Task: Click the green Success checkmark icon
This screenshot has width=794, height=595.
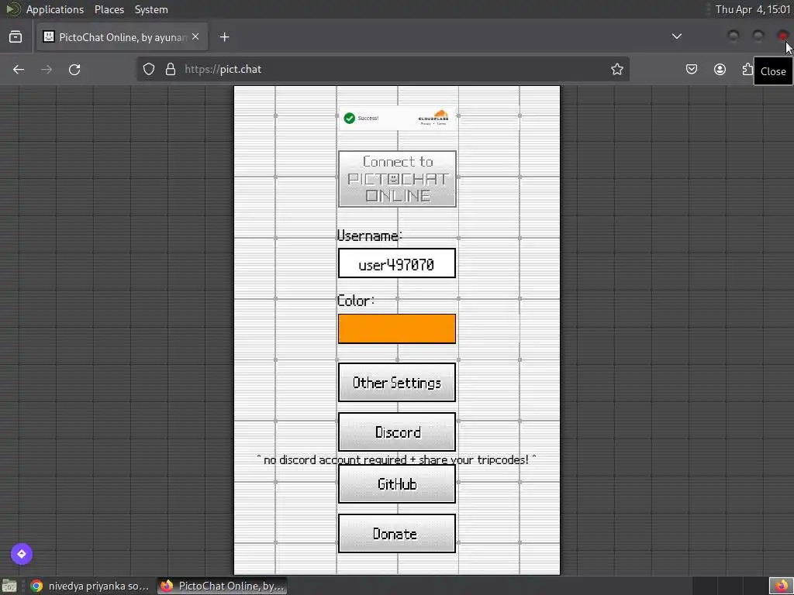Action: pyautogui.click(x=350, y=118)
